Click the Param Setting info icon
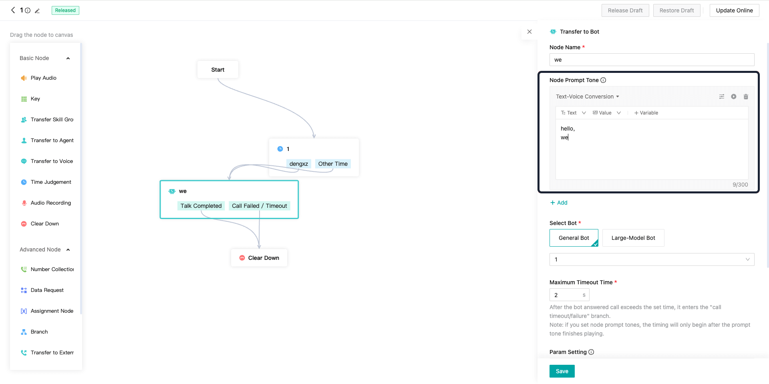The image size is (769, 384). [x=591, y=352]
